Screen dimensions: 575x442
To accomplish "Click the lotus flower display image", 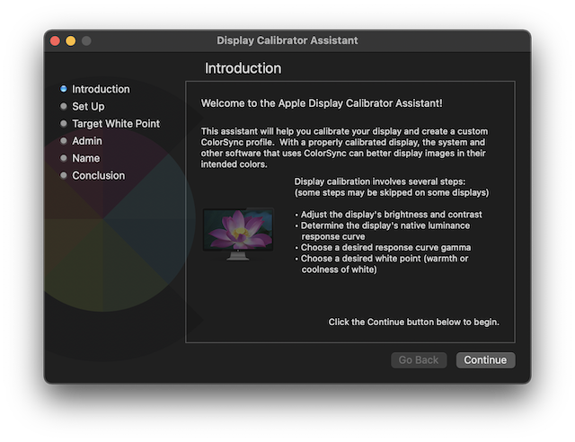I will click(238, 234).
